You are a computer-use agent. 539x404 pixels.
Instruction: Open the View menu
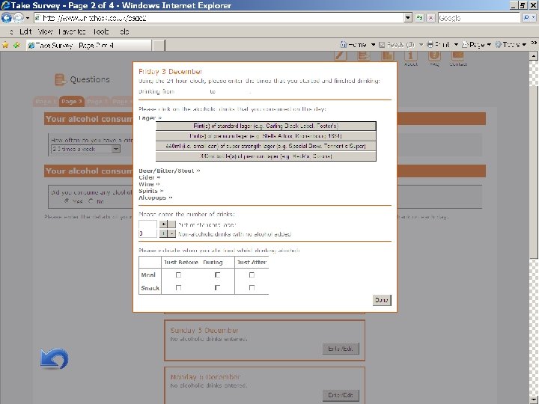click(x=45, y=31)
